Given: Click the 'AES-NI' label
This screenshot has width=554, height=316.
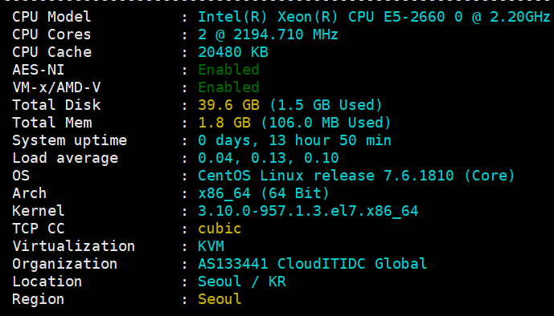Looking at the screenshot, I should pyautogui.click(x=39, y=70).
